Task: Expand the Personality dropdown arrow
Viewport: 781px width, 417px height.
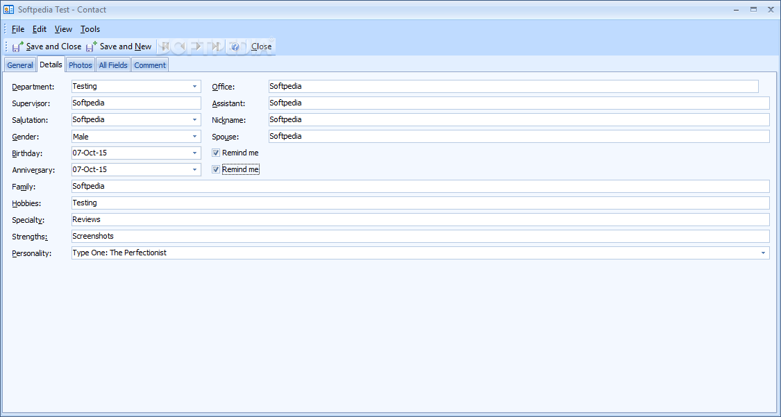Action: [x=763, y=253]
